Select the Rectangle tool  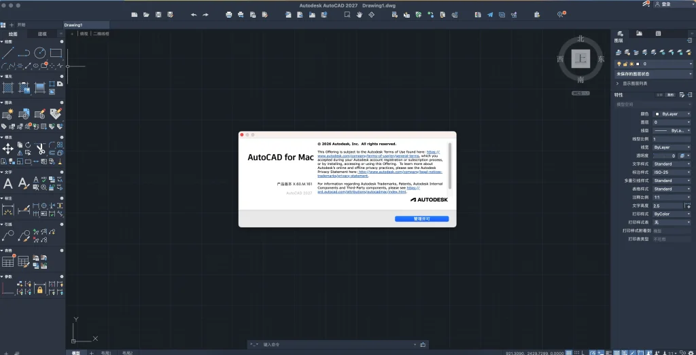(x=56, y=53)
